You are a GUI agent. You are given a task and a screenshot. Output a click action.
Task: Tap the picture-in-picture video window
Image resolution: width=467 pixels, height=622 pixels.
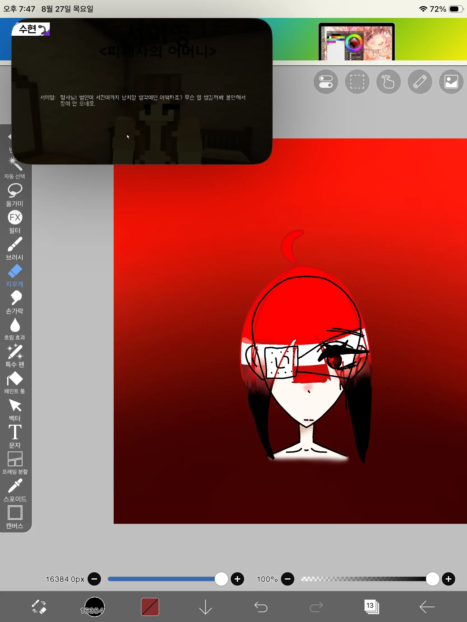[x=142, y=91]
